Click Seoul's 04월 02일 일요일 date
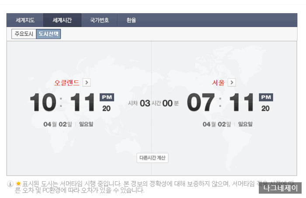306x198 pixels. click(228, 124)
